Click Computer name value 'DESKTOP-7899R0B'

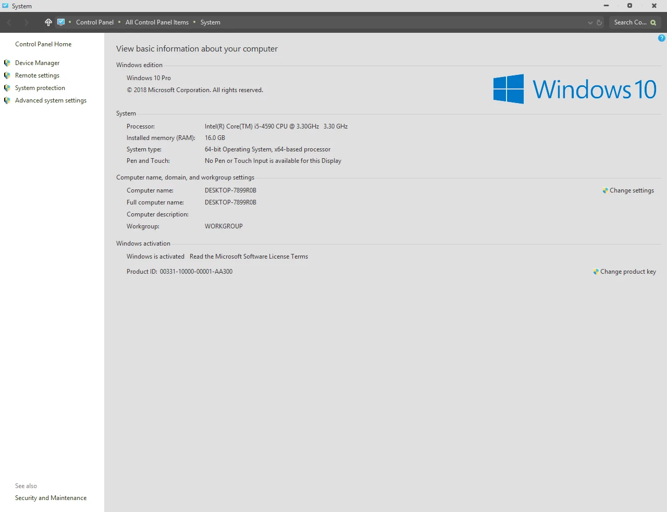[230, 190]
